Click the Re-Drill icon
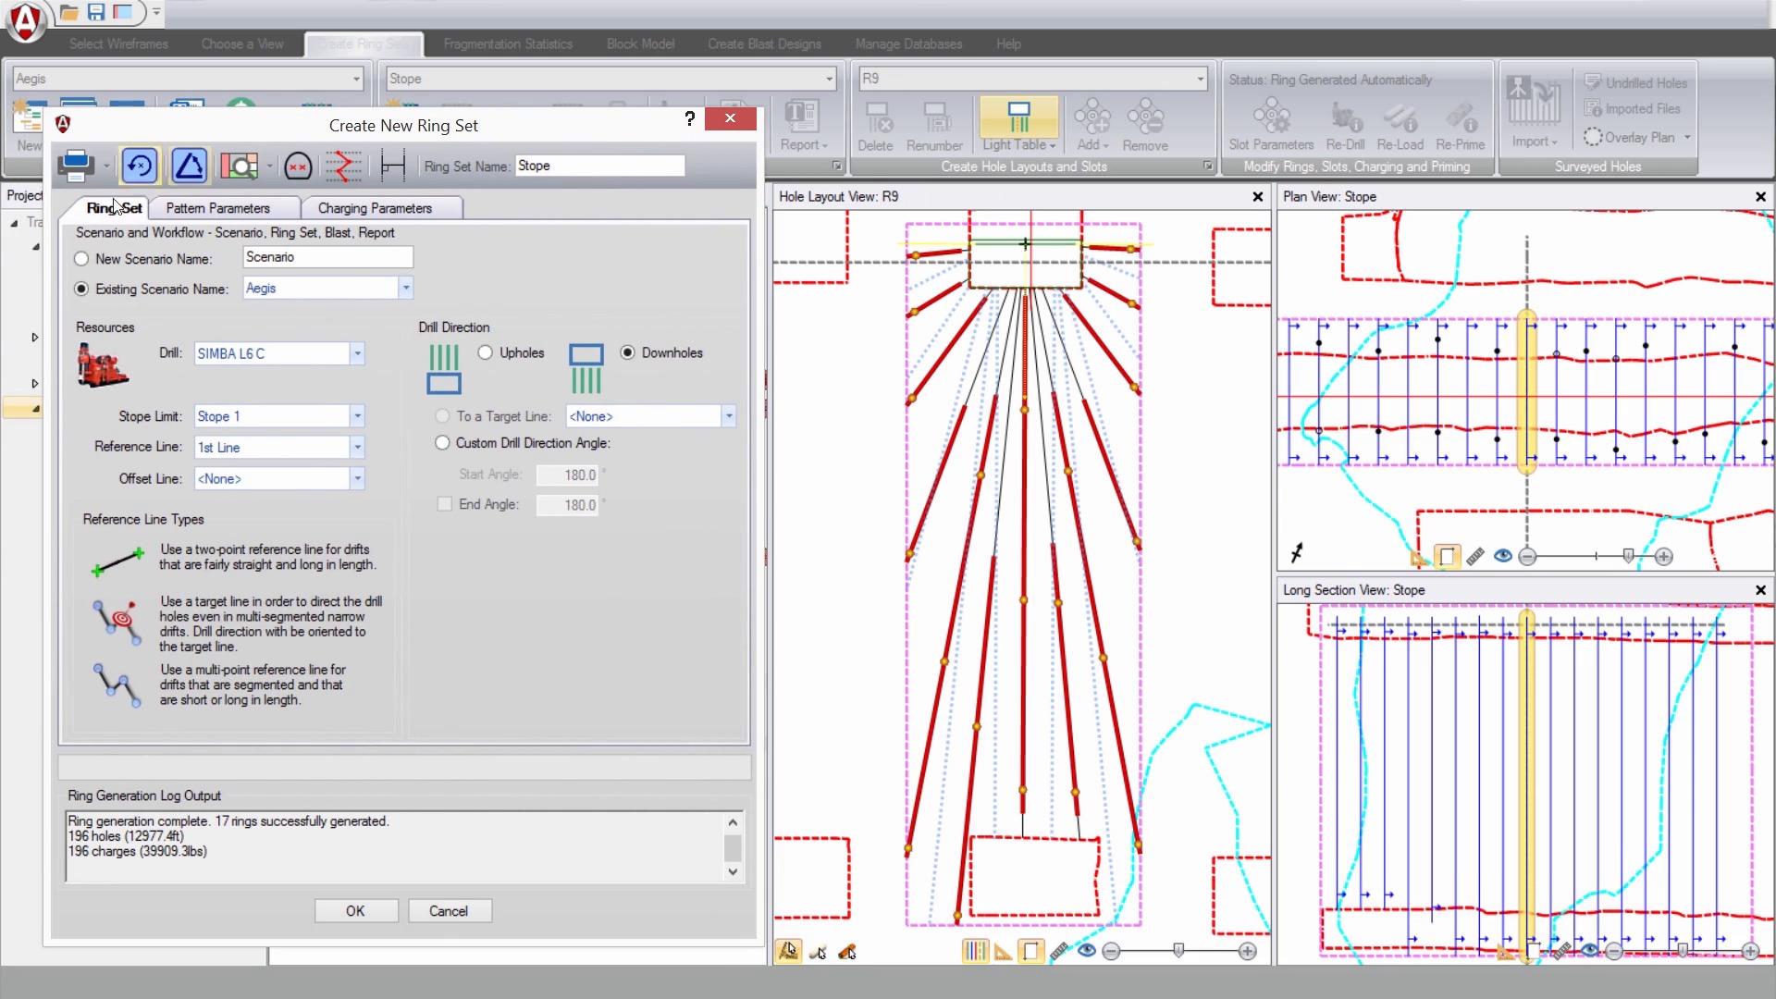This screenshot has width=1776, height=999. tap(1346, 123)
